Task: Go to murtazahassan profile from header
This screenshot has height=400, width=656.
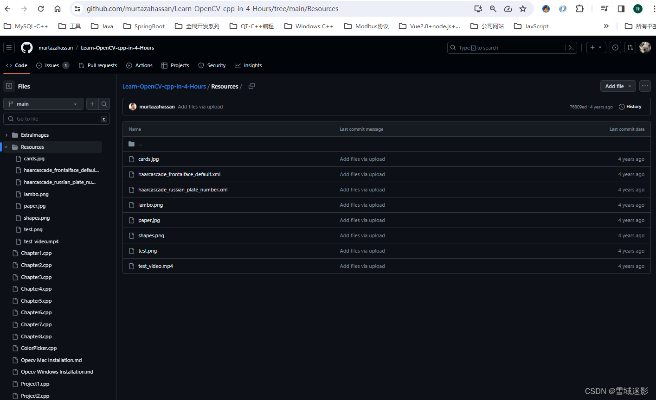Action: [x=56, y=48]
